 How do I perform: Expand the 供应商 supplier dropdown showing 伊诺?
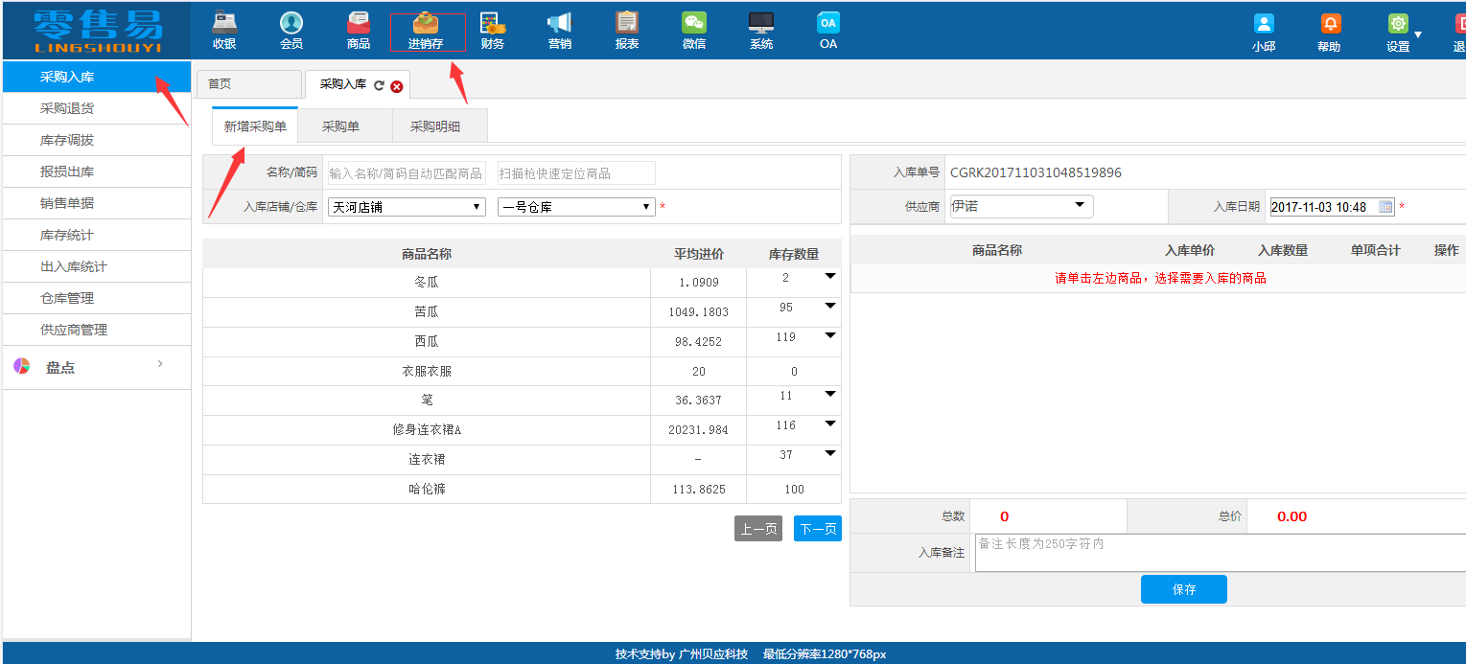(1080, 206)
